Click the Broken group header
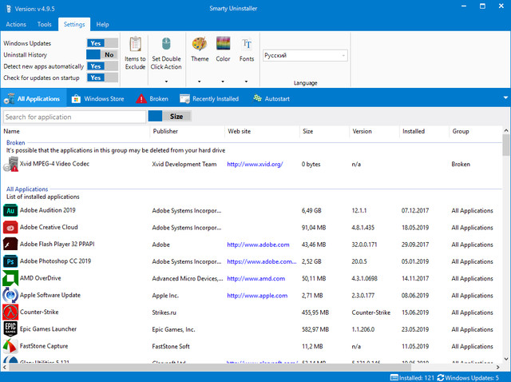 (x=16, y=142)
